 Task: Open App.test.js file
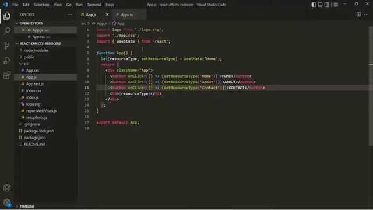(x=35, y=84)
